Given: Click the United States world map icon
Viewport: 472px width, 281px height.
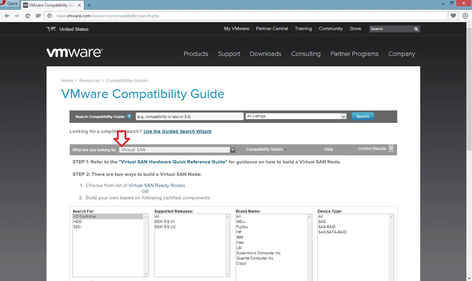Looking at the screenshot, I should [51, 29].
